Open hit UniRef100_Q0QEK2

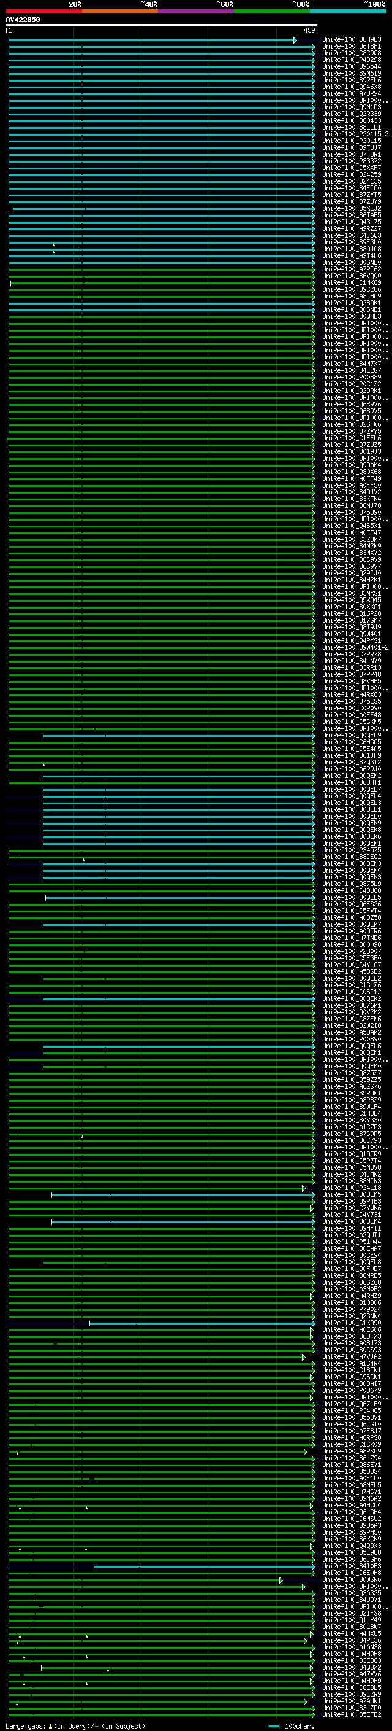coord(352,999)
